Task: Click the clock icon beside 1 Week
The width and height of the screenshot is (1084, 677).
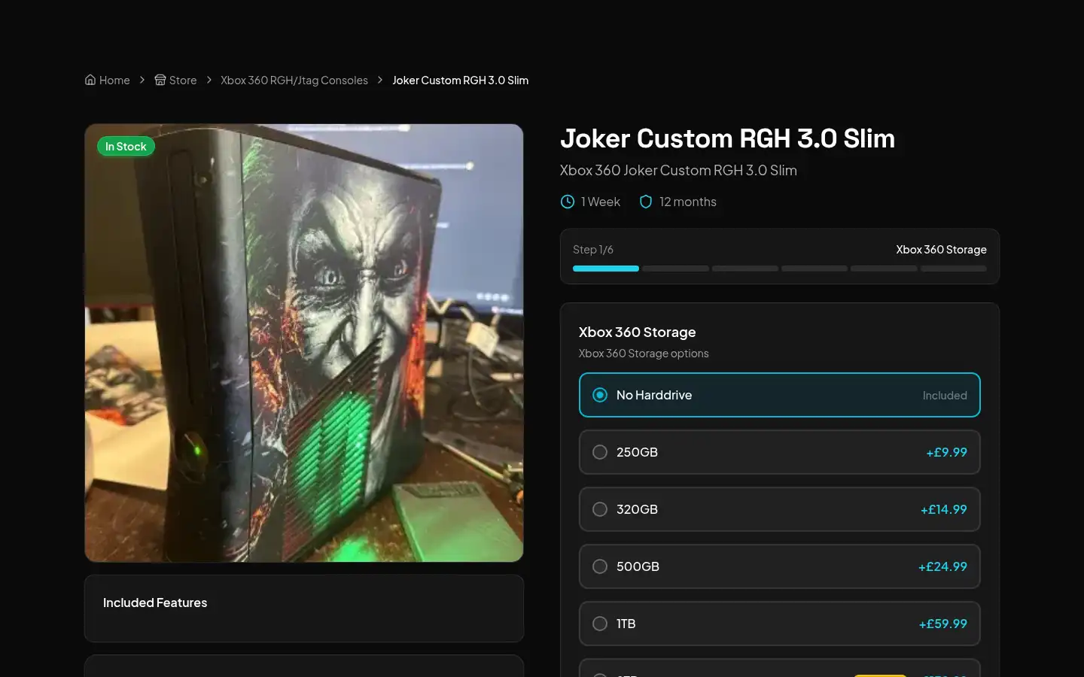Action: pos(568,202)
